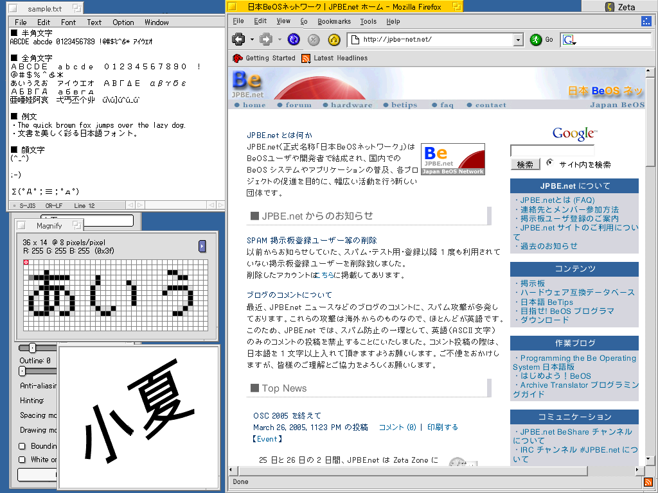Open the Option menu in sample.txt editor
The width and height of the screenshot is (658, 493).
click(x=123, y=22)
